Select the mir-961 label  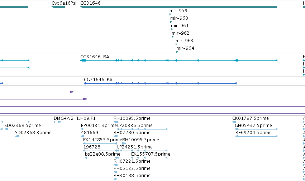180,26
